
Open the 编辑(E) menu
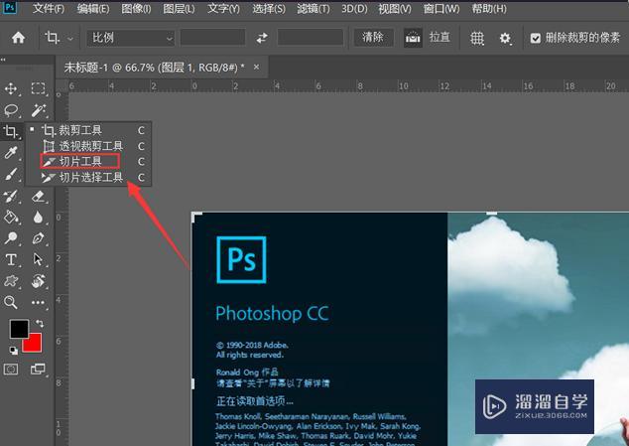[x=93, y=8]
